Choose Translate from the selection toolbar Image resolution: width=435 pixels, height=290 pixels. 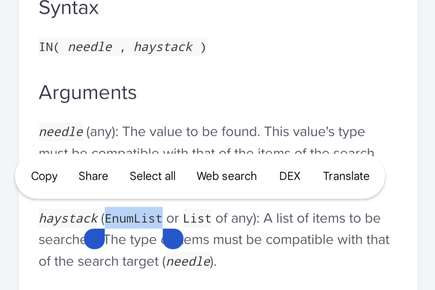[346, 176]
